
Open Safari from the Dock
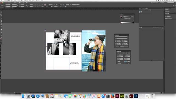tap(38, 96)
